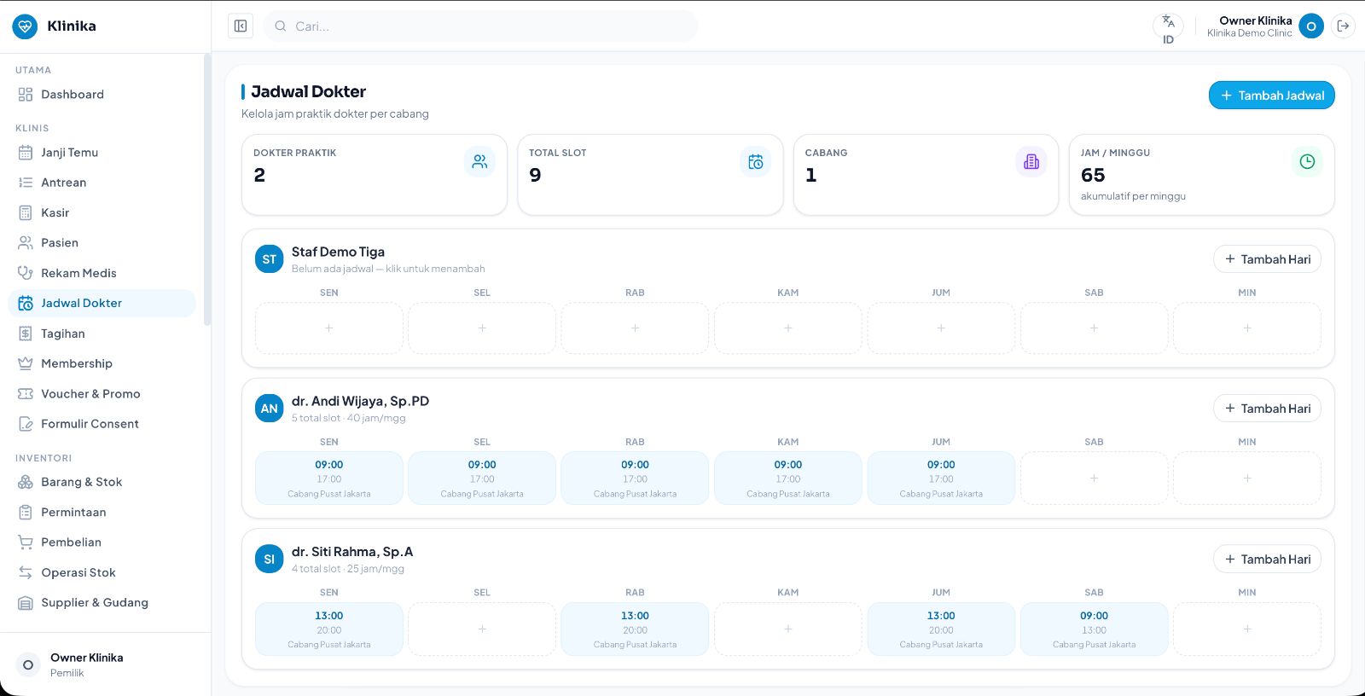Add Monday slot for Staf Demo Tiga
The height and width of the screenshot is (696, 1365).
click(329, 328)
